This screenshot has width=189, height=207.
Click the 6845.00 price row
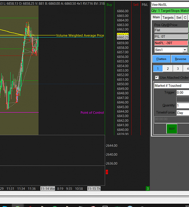tap(123, 107)
